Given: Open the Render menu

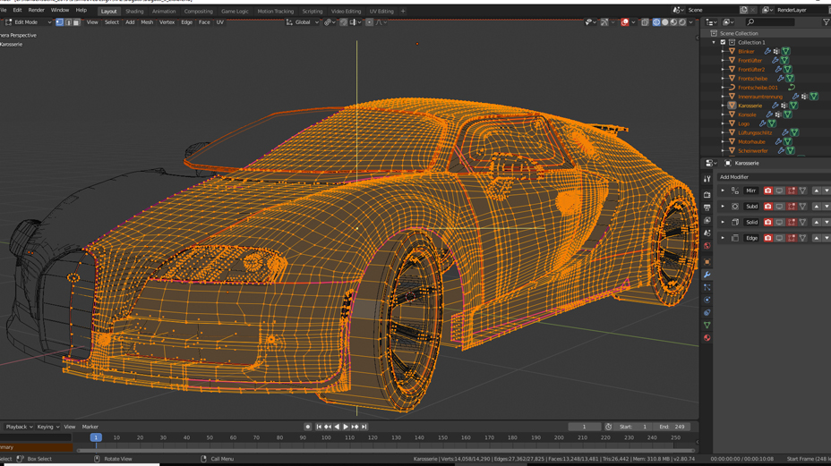Looking at the screenshot, I should pyautogui.click(x=36, y=10).
